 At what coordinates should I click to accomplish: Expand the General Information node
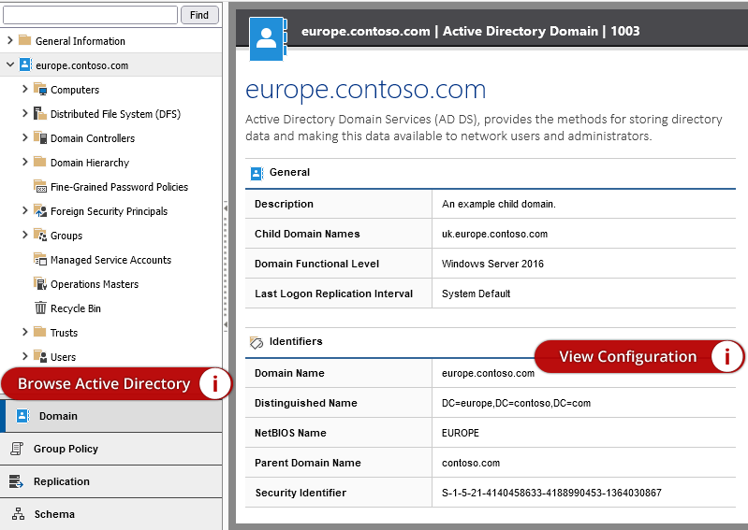10,40
